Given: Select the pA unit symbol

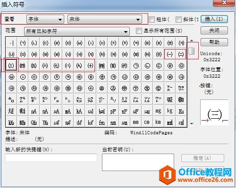Looking at the screenshot, I should tap(34, 111).
